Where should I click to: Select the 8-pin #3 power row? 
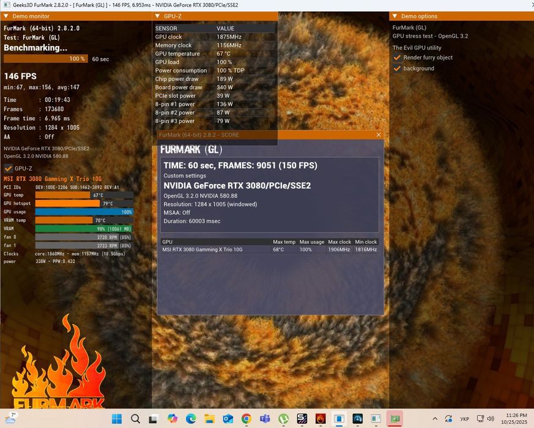point(215,121)
